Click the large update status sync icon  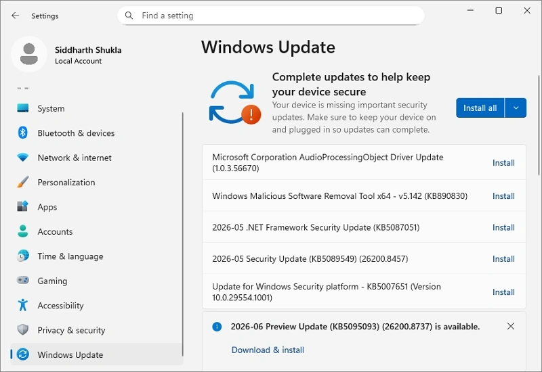pos(235,103)
